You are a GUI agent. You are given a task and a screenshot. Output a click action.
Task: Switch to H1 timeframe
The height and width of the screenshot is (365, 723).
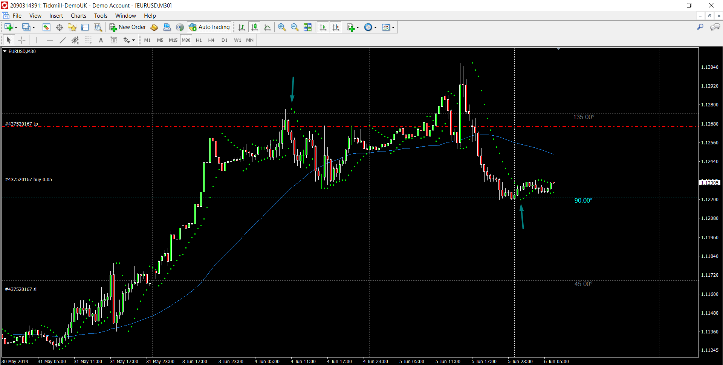(199, 40)
